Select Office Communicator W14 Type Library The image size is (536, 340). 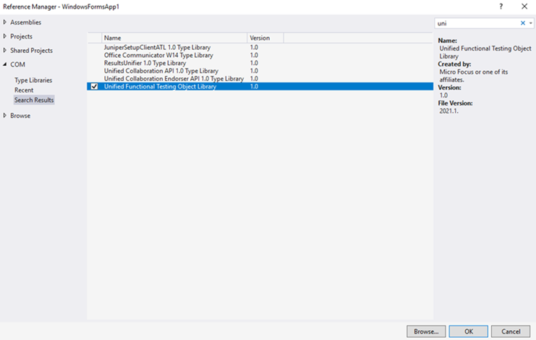158,55
